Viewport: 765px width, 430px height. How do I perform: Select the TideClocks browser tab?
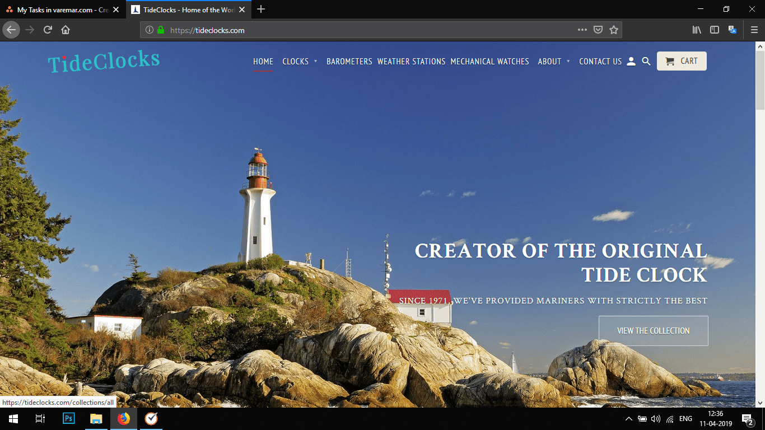click(x=189, y=10)
